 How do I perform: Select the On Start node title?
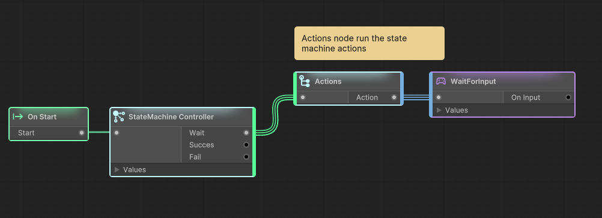[x=42, y=117]
